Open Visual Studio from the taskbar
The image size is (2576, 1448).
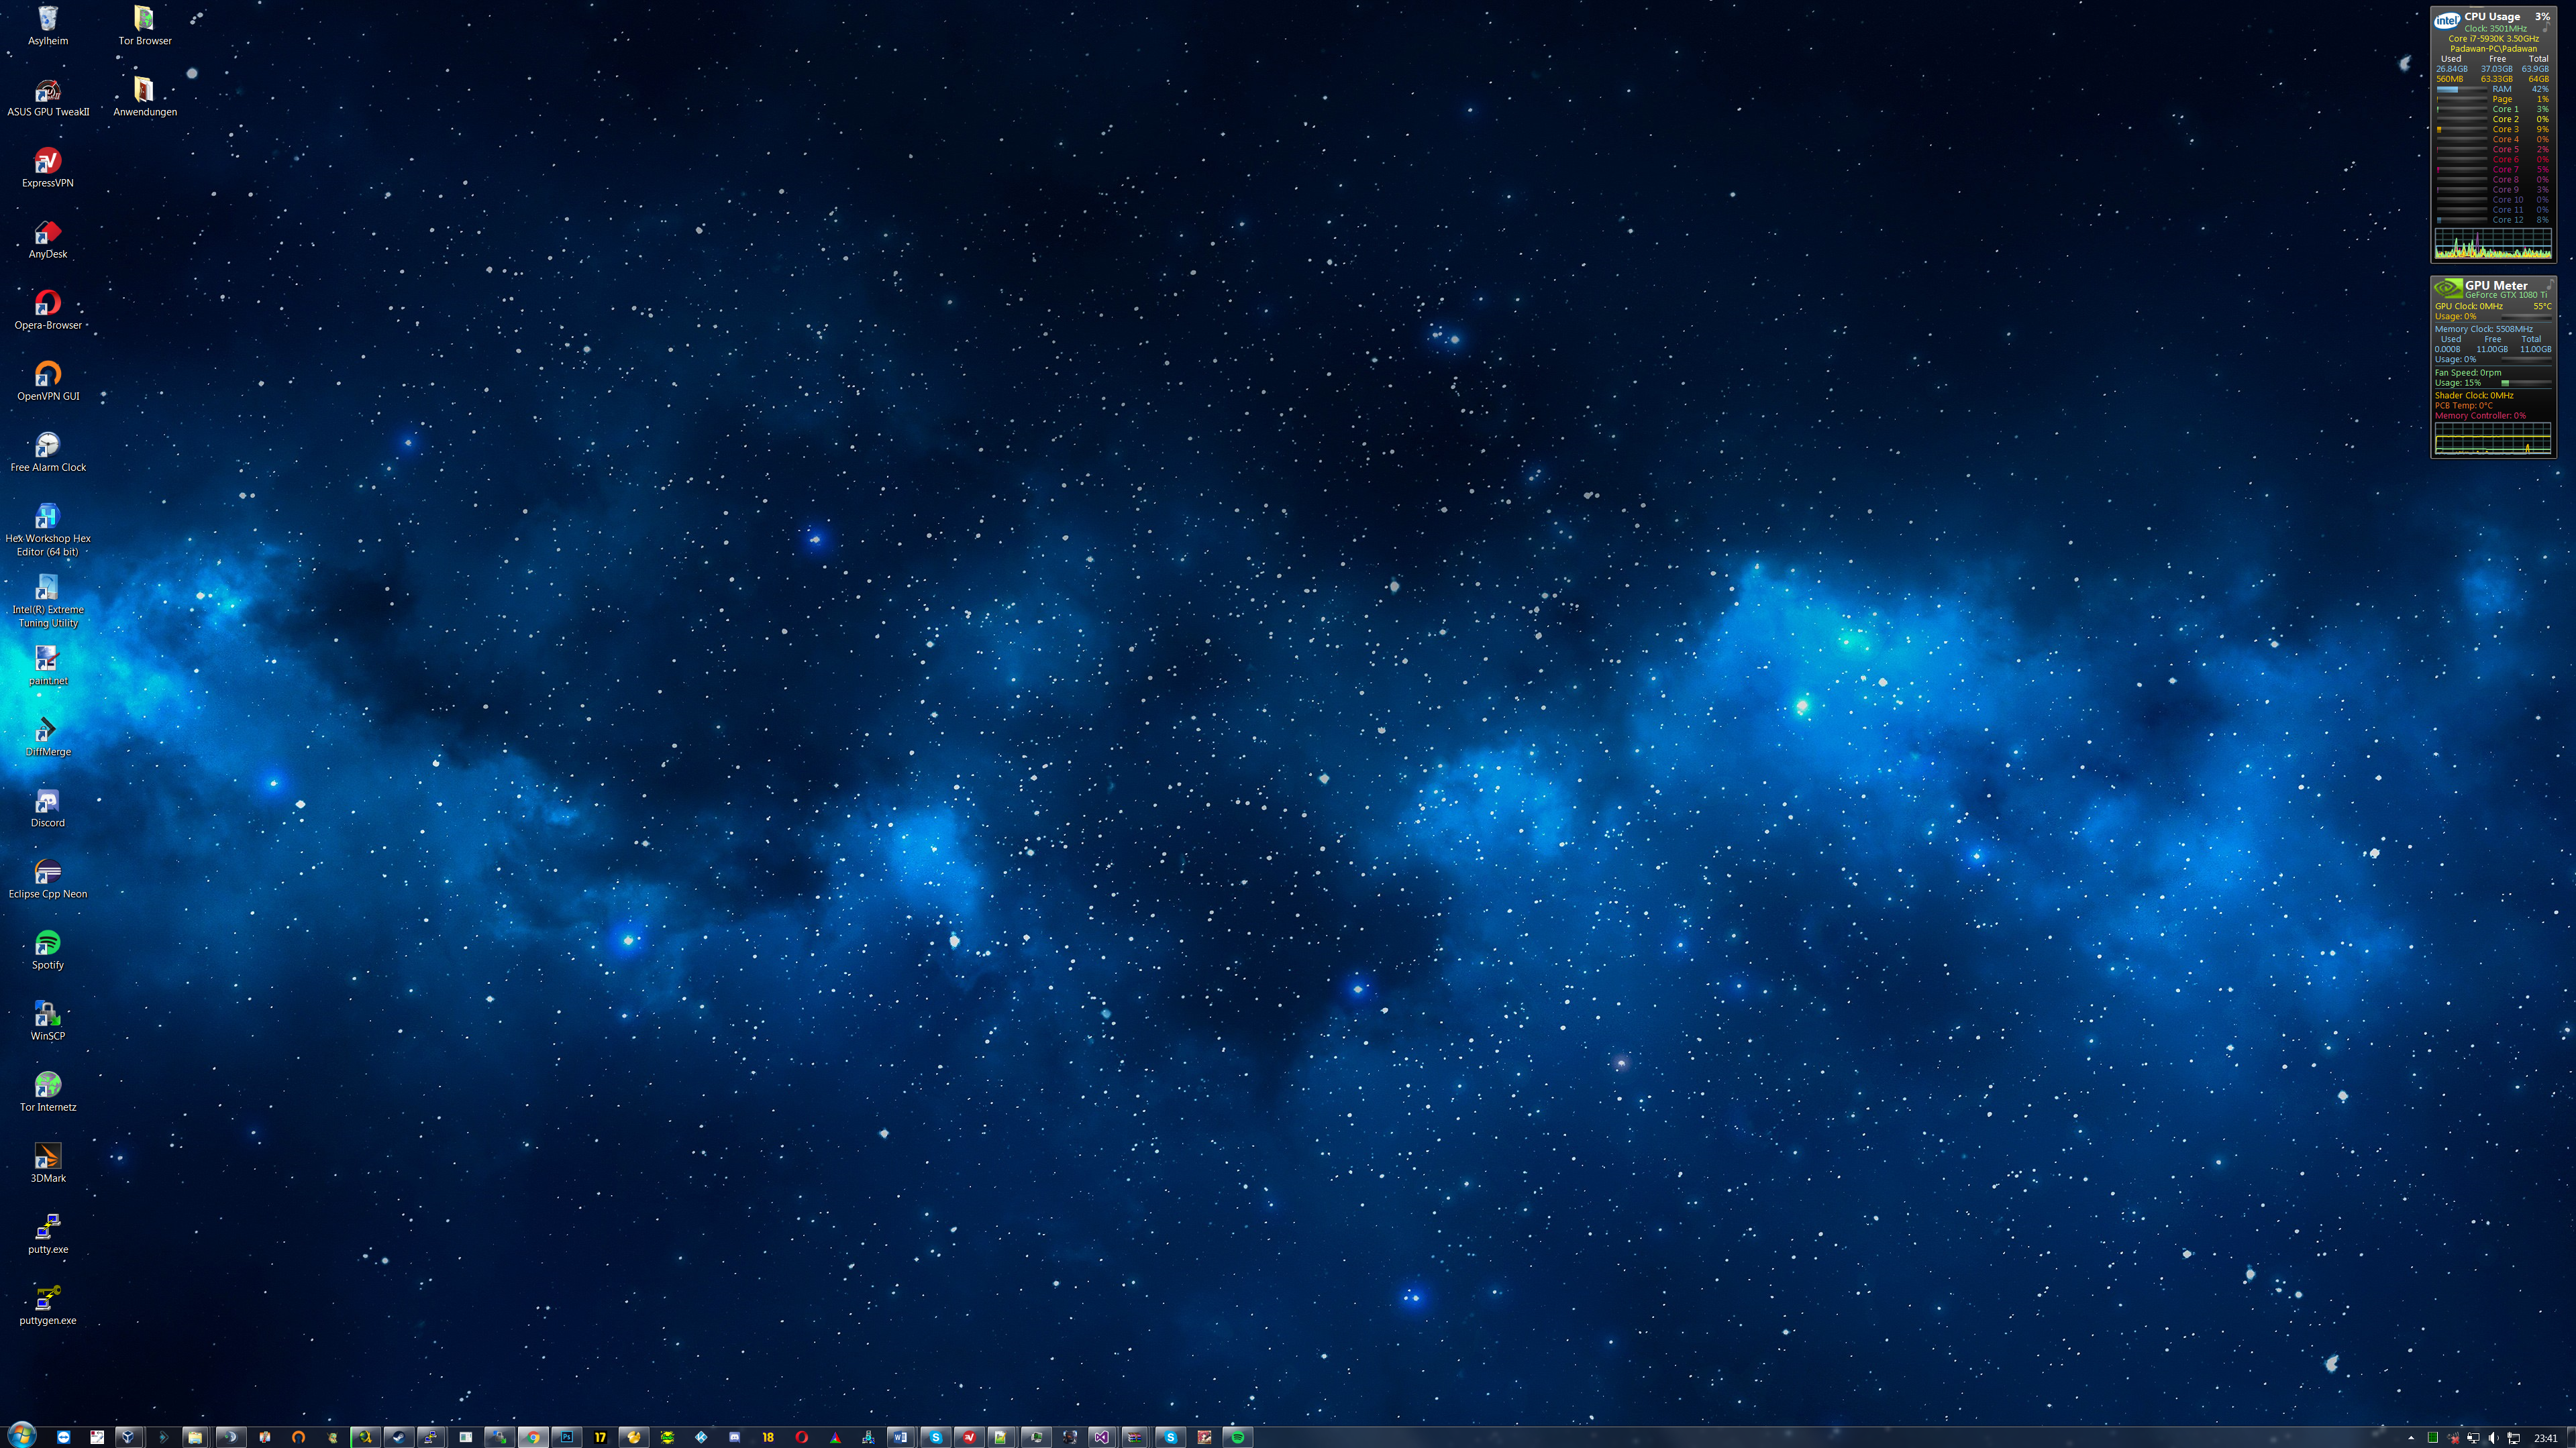[x=1102, y=1437]
